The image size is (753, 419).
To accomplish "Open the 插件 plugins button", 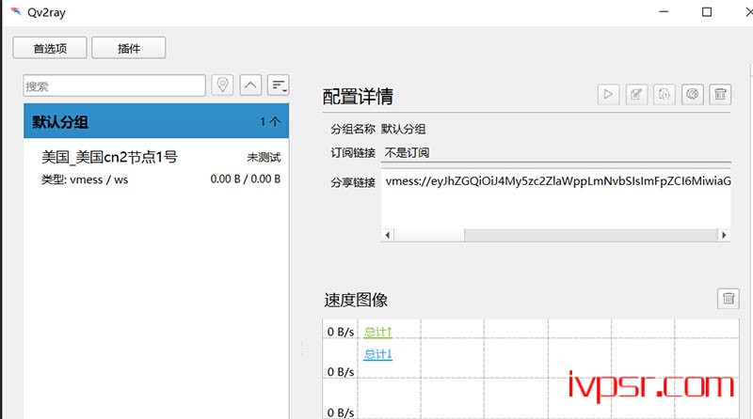I will pos(129,48).
